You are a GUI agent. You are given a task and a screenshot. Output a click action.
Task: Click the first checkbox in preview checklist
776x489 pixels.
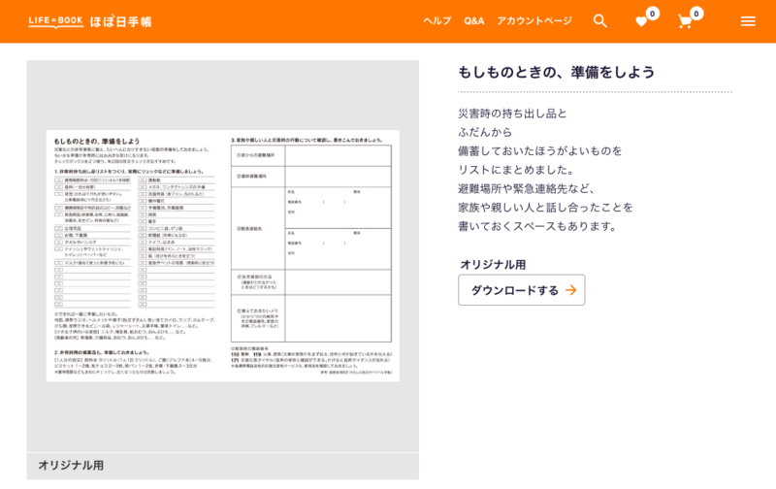click(x=57, y=180)
